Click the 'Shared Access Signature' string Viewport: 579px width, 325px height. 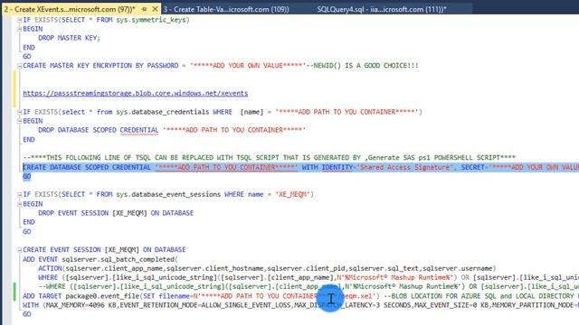click(x=405, y=167)
